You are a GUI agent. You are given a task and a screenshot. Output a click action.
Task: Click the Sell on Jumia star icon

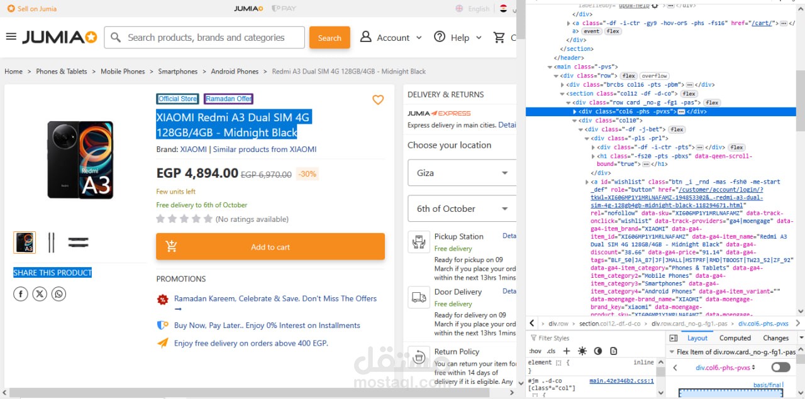pyautogui.click(x=11, y=9)
